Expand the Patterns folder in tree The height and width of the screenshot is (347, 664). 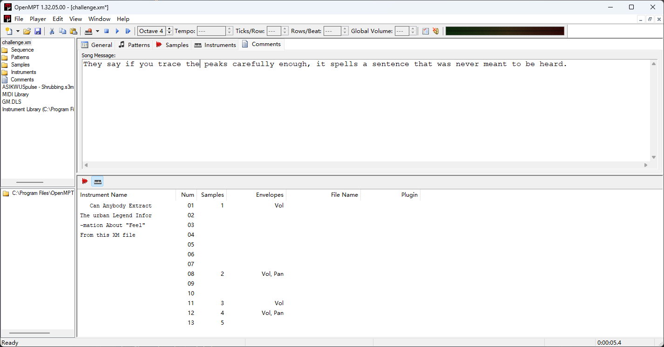pyautogui.click(x=20, y=57)
